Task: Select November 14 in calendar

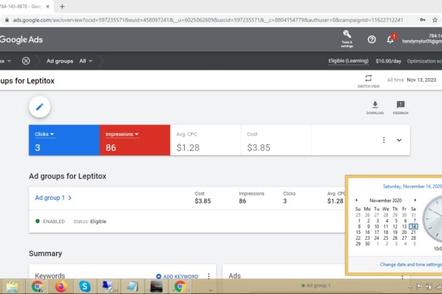Action: point(413,227)
